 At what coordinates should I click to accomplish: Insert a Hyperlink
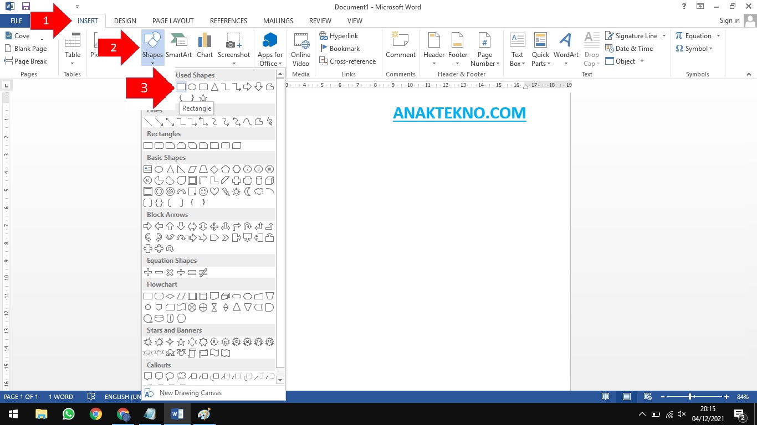pyautogui.click(x=339, y=36)
